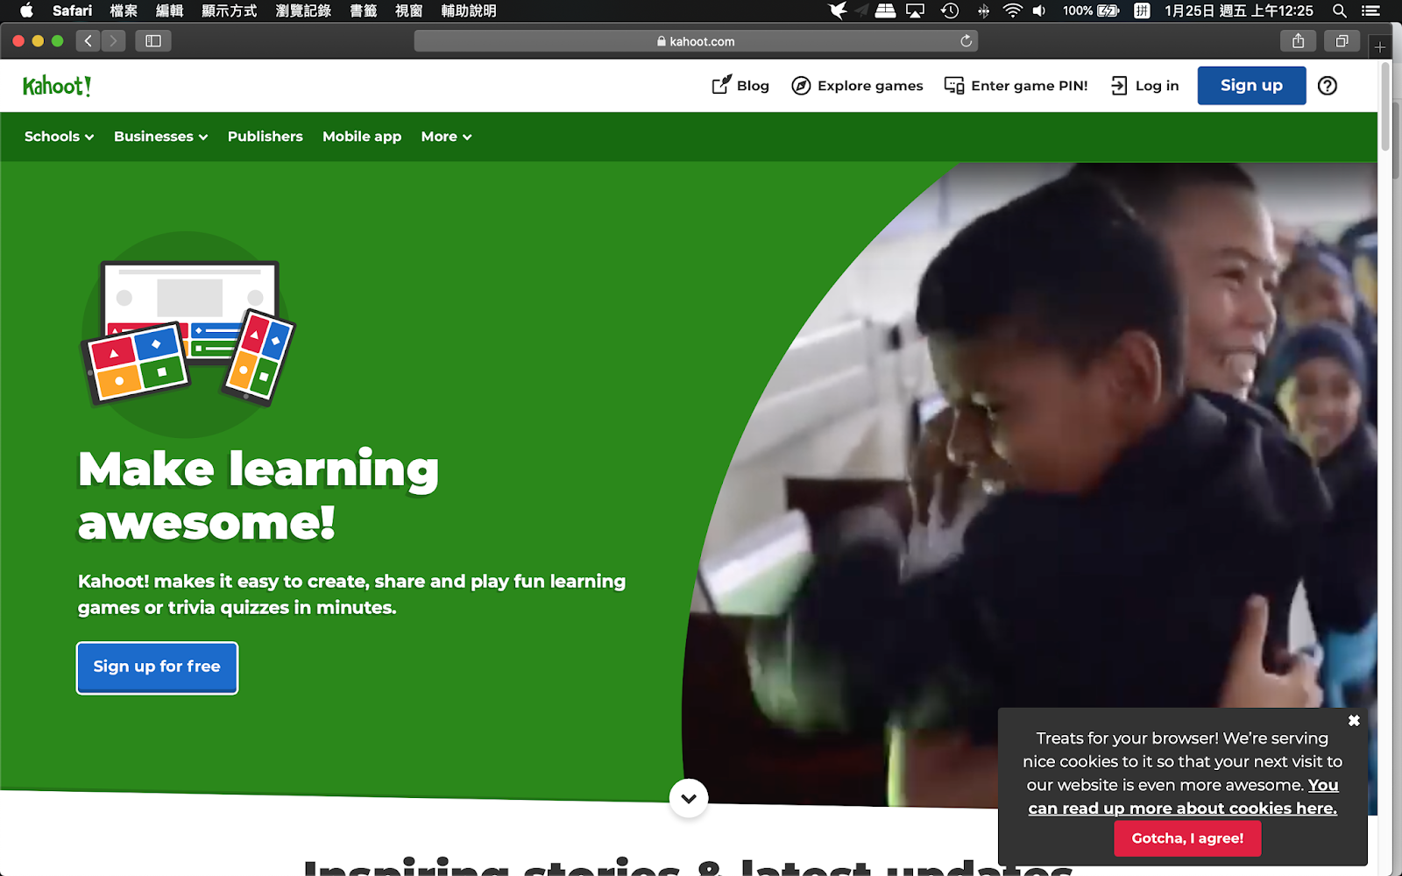Expand the Schools dropdown menu
1402x876 pixels.
point(59,137)
